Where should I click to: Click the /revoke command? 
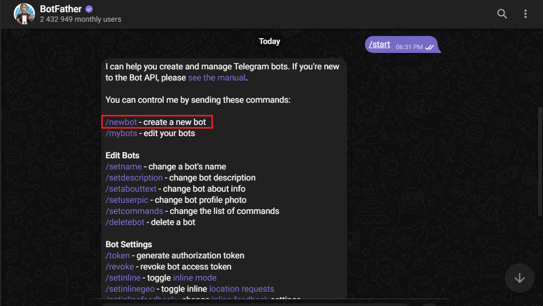coord(120,266)
